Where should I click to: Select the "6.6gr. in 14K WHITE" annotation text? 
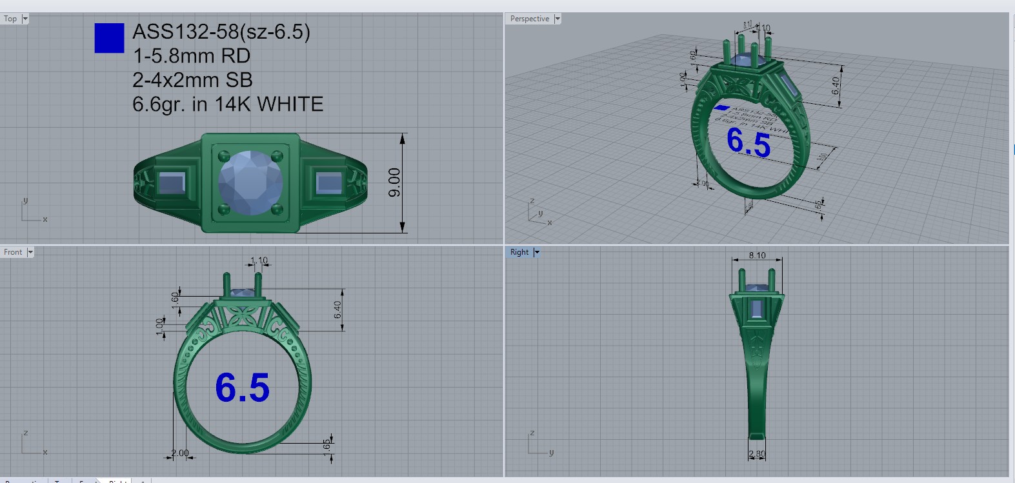click(x=227, y=104)
